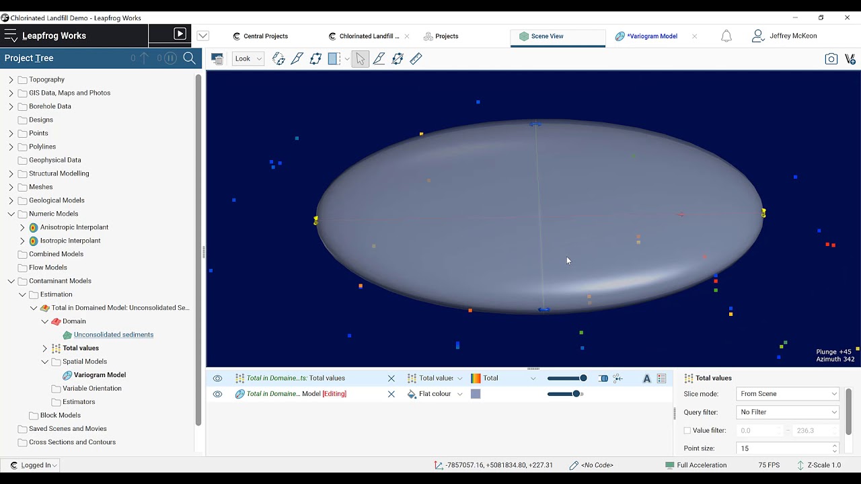Click the draw polyline pencil tool
The image size is (861, 484).
click(x=379, y=59)
